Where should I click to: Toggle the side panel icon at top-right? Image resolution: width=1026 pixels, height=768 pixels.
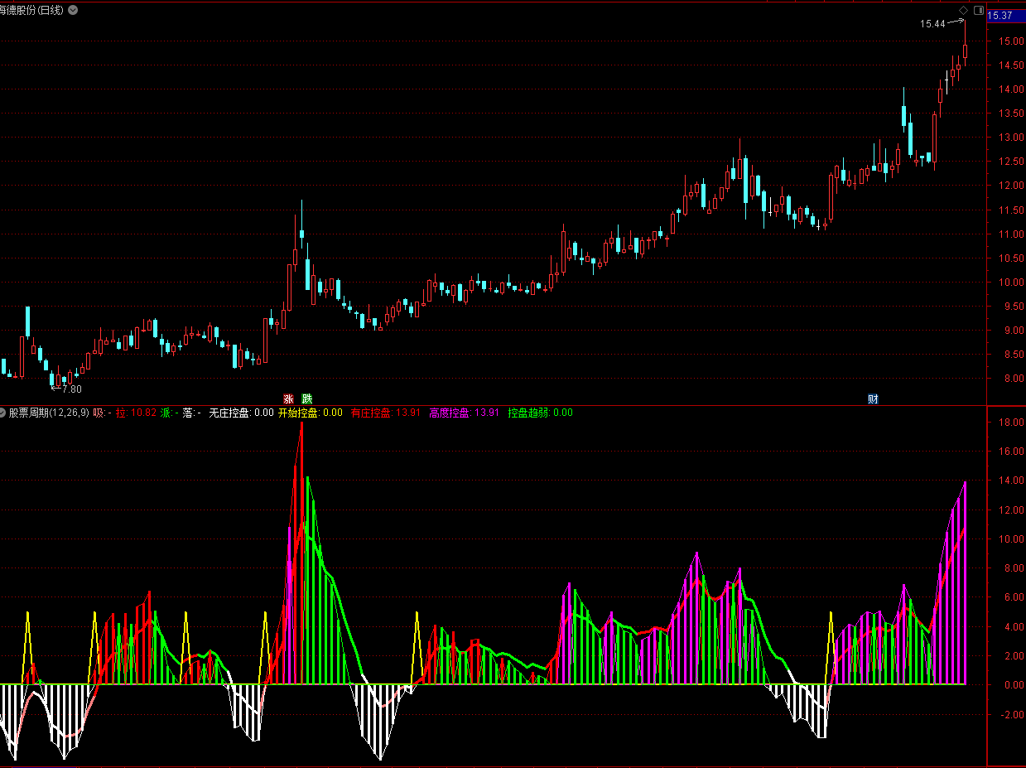tap(979, 10)
